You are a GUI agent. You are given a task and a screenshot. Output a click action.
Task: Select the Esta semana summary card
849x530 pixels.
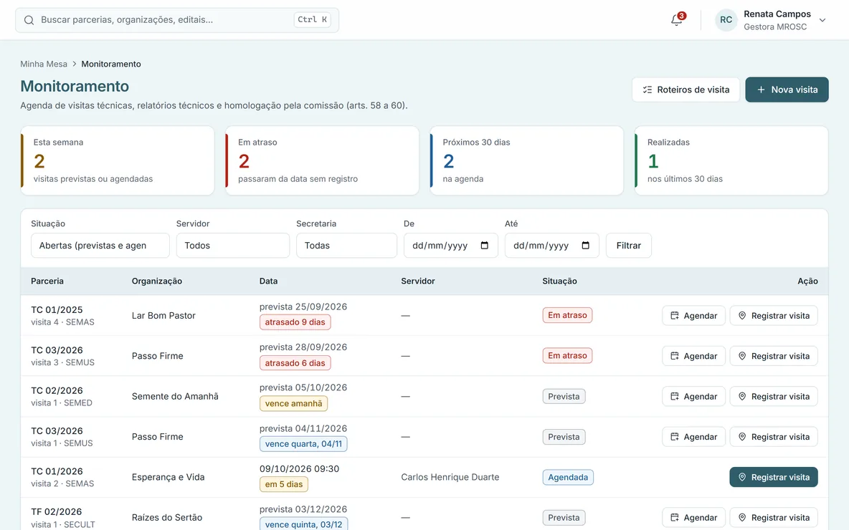coord(118,160)
